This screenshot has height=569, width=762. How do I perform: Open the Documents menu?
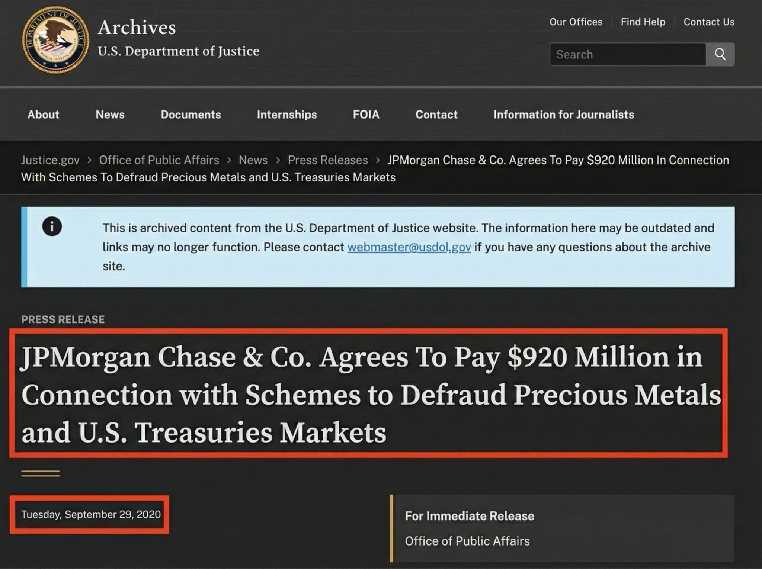(190, 115)
